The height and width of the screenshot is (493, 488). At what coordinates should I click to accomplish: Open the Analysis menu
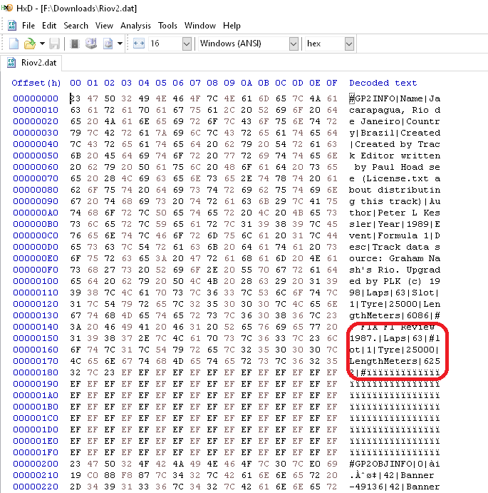[135, 26]
